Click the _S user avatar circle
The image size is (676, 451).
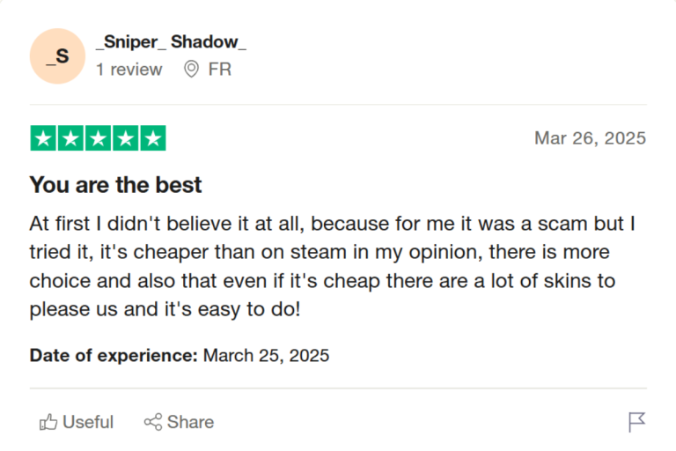pyautogui.click(x=58, y=56)
